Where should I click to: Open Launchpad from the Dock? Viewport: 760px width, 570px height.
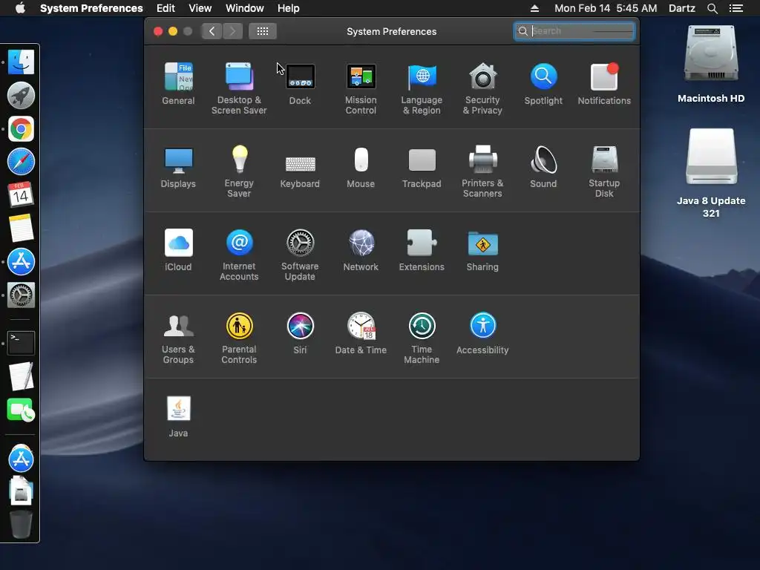[21, 96]
